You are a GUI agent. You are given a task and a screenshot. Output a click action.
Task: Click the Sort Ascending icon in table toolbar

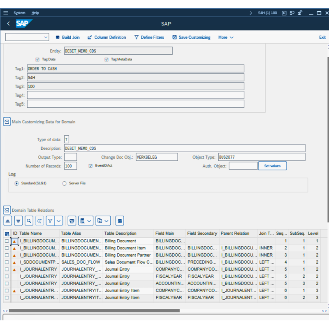8,221
